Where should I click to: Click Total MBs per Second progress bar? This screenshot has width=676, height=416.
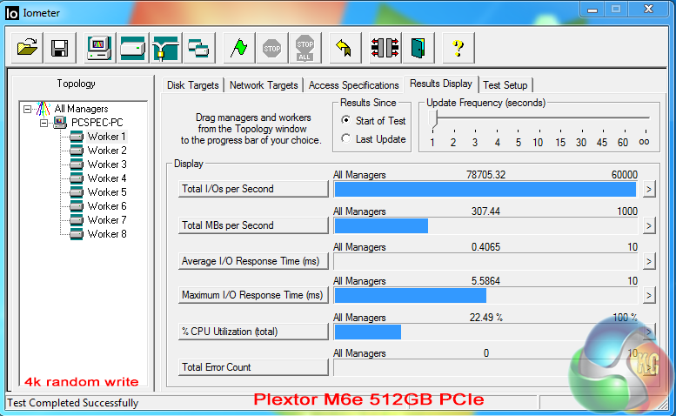coord(485,225)
